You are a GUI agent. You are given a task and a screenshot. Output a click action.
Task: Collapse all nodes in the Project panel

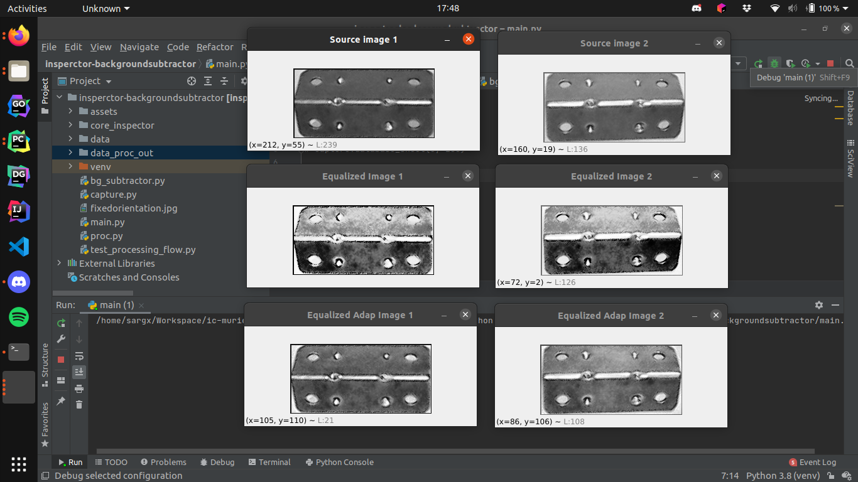point(224,81)
